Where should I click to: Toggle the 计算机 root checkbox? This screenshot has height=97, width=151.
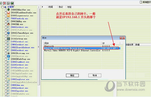3,7
